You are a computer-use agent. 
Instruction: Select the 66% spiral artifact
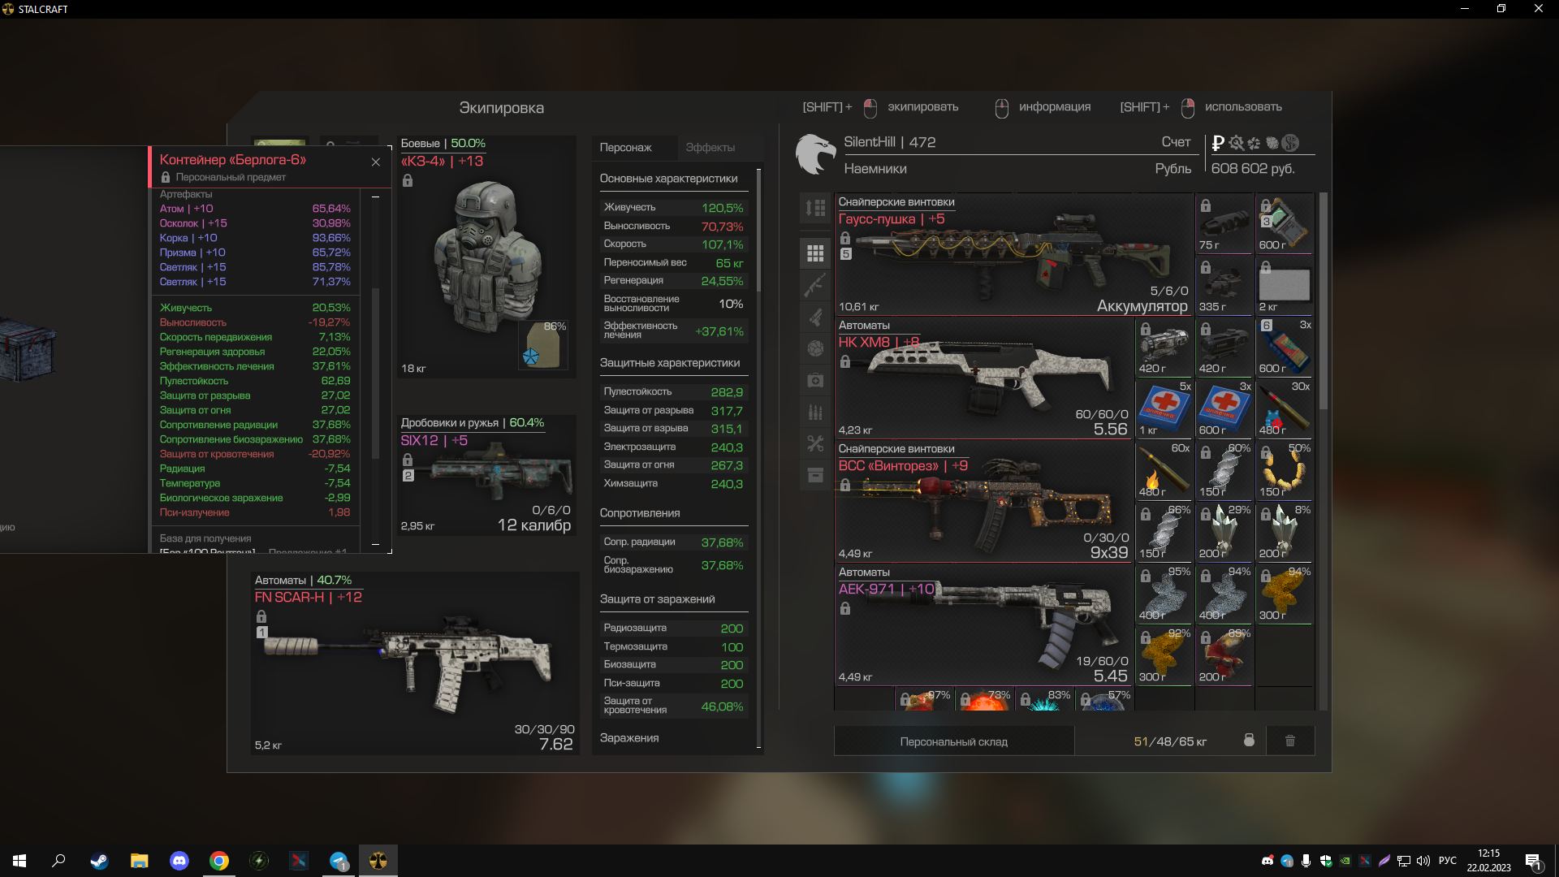pos(1164,532)
